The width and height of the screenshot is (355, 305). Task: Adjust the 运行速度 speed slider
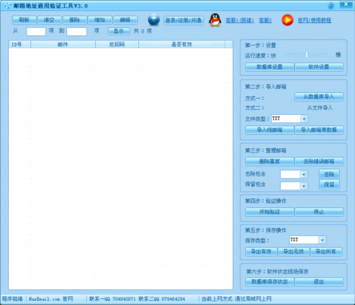[x=307, y=55]
